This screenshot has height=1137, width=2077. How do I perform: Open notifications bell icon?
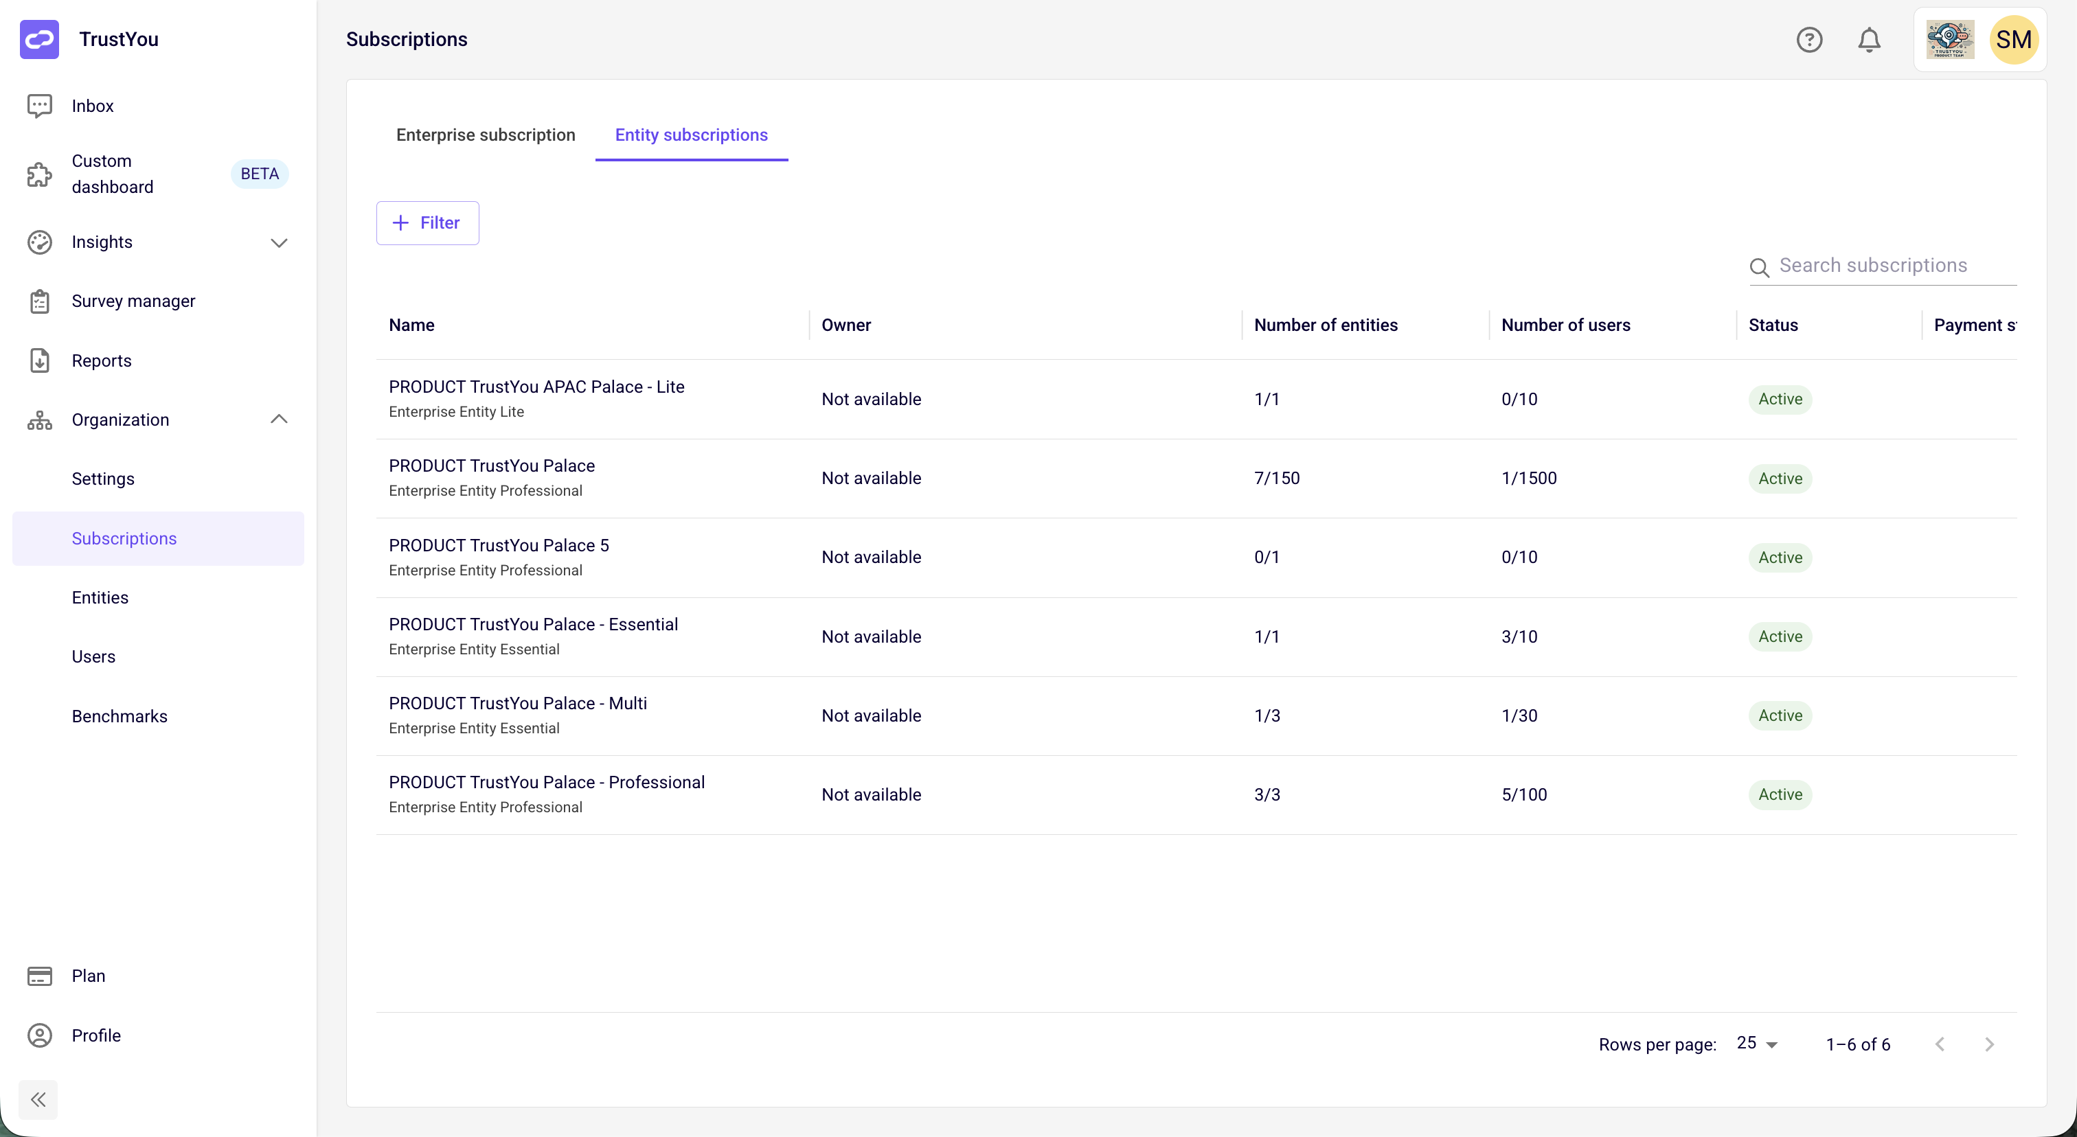1869,40
